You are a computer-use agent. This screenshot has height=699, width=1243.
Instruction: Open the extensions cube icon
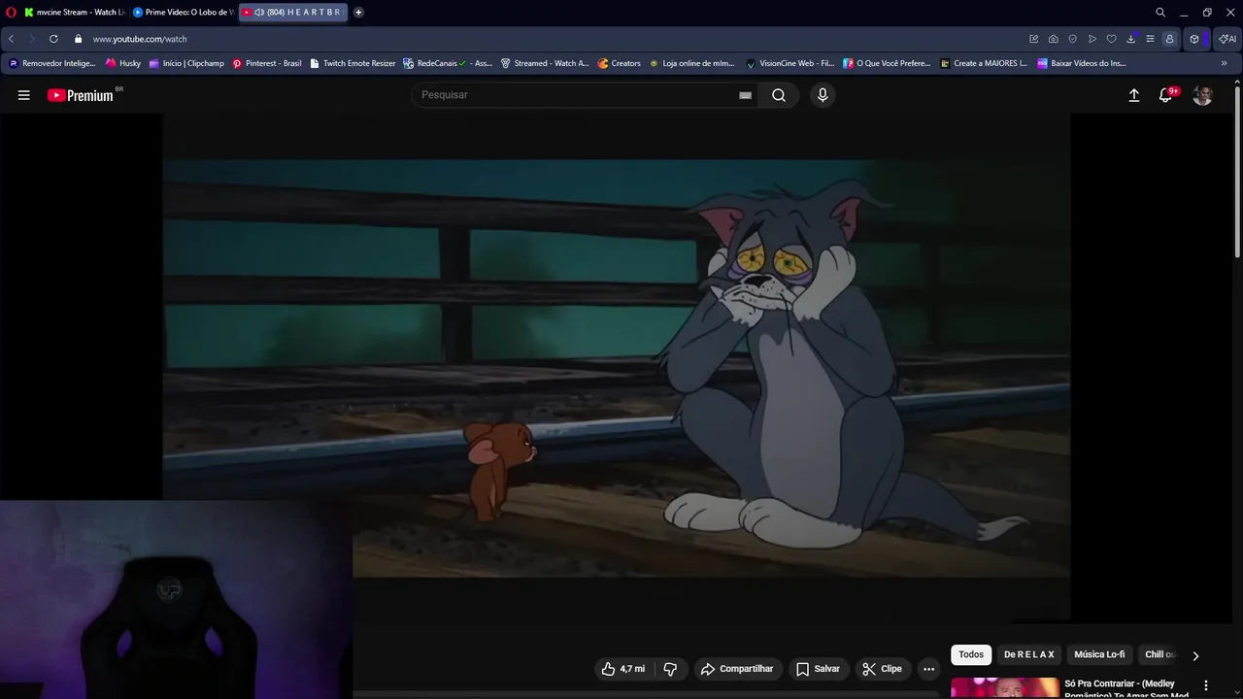pos(1194,39)
